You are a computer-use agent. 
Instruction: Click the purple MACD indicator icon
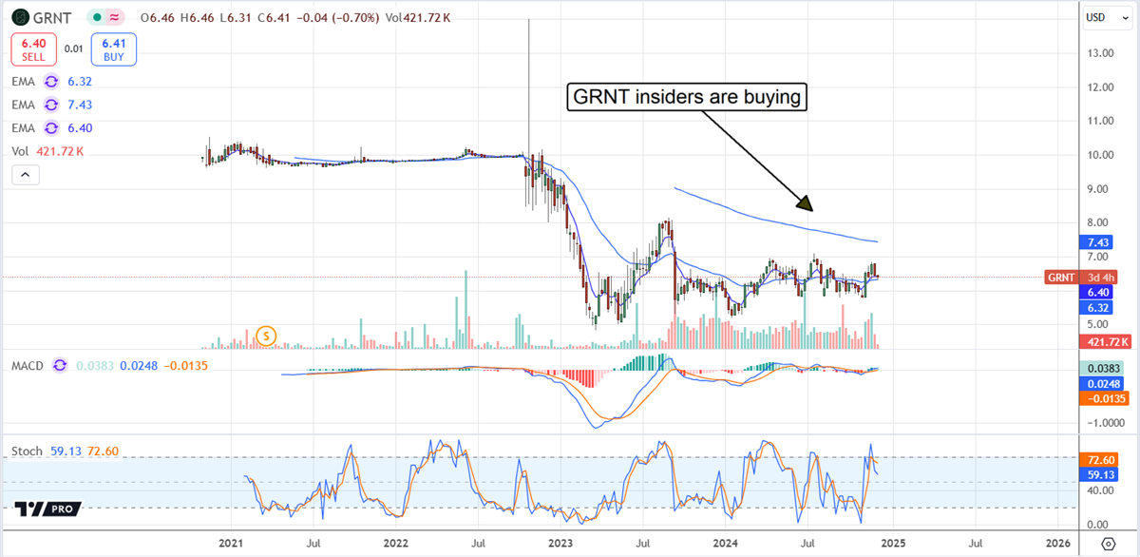pos(61,364)
